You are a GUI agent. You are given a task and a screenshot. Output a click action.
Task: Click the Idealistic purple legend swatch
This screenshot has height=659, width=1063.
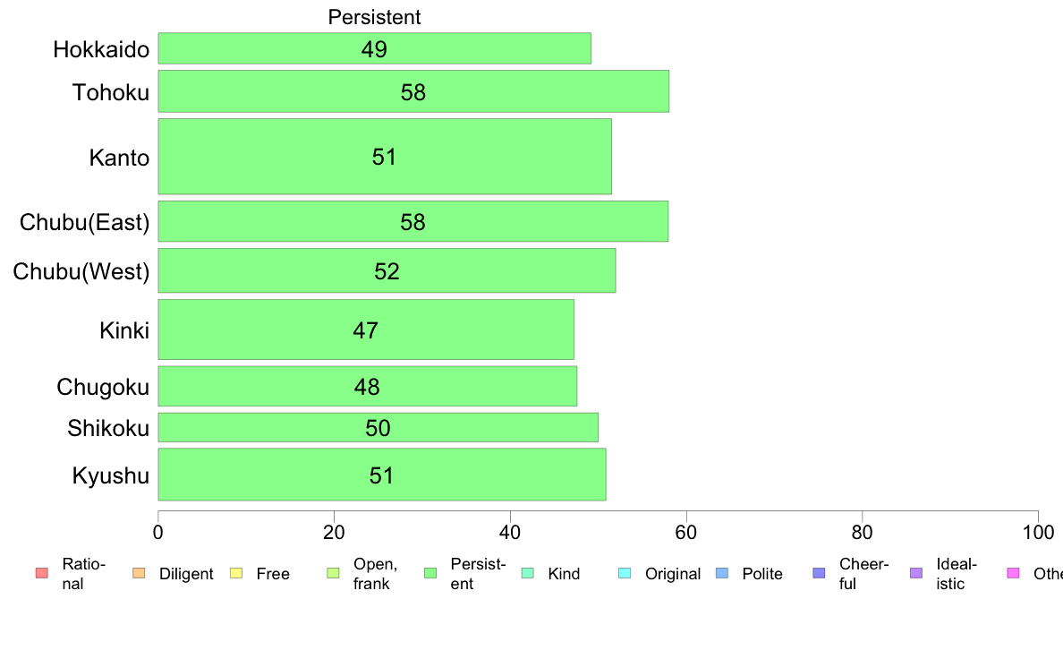pos(916,573)
